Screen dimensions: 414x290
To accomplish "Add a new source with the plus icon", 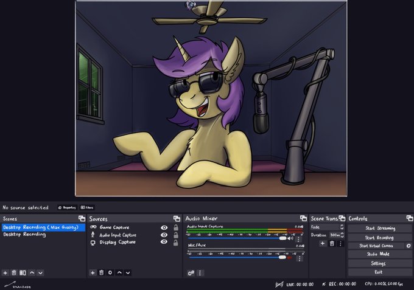I will click(x=93, y=272).
